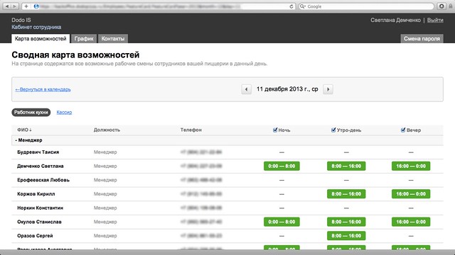Image resolution: width=455 pixels, height=255 pixels.
Task: Click Окулов Станислав 8:00 — 16:00 shift
Action: [346, 222]
